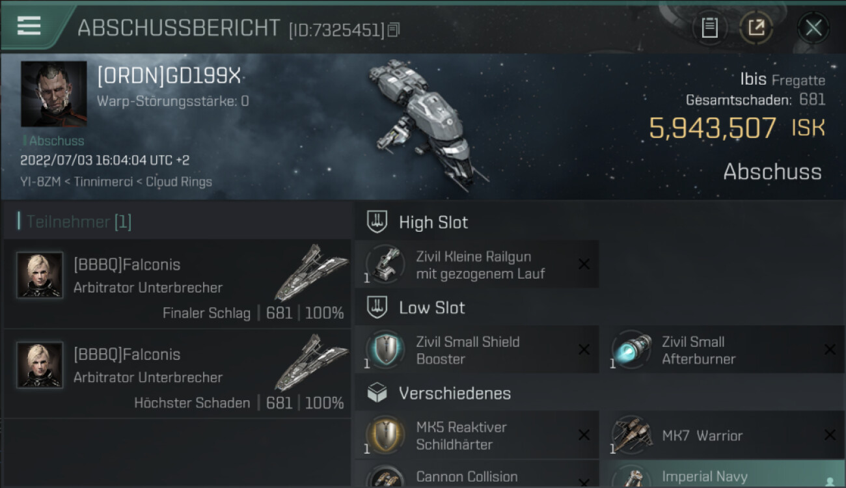Screen dimensions: 846x488
Task: Open the hamburger menu at top left
Action: [29, 26]
